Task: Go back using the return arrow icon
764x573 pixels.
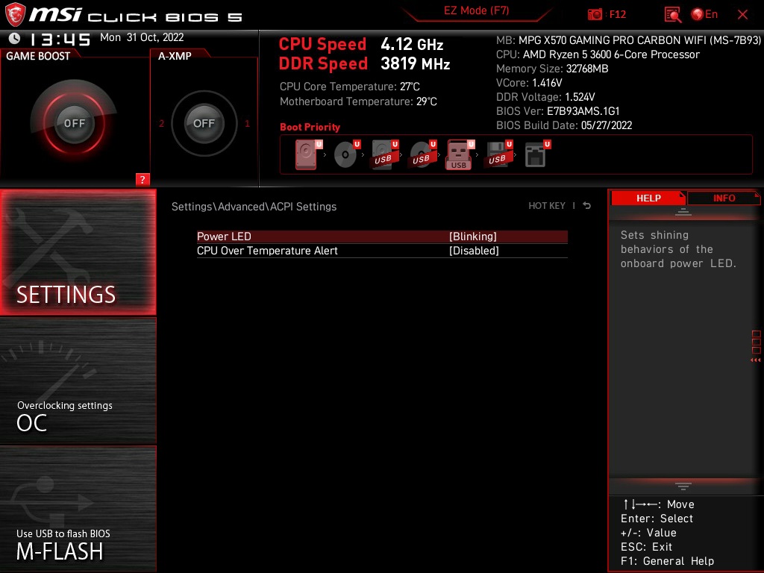Action: coord(587,206)
